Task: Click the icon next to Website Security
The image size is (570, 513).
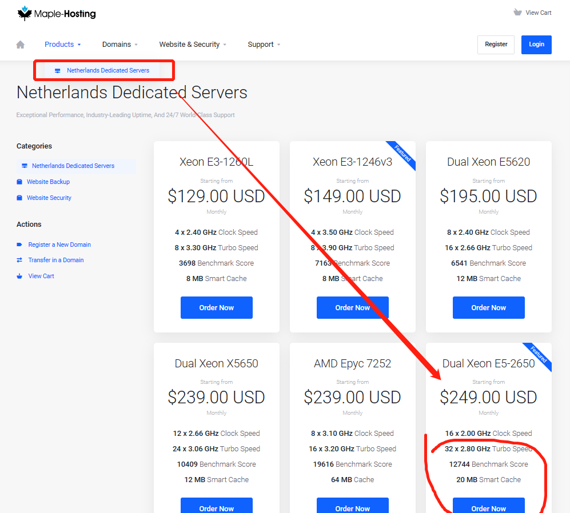Action: click(x=19, y=198)
